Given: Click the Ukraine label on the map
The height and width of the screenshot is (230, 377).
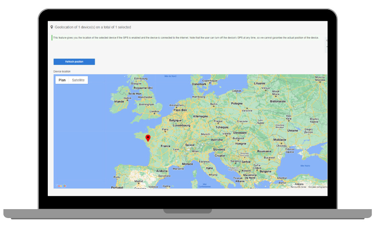Looking at the screenshot, I should pyautogui.click(x=293, y=131).
